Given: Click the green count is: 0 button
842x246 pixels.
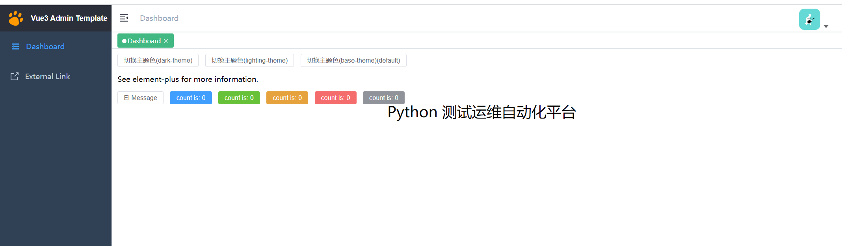Looking at the screenshot, I should coord(239,98).
